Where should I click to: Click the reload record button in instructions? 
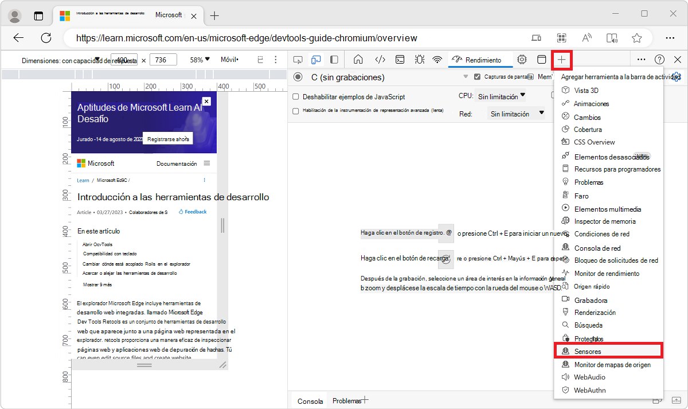pos(446,258)
